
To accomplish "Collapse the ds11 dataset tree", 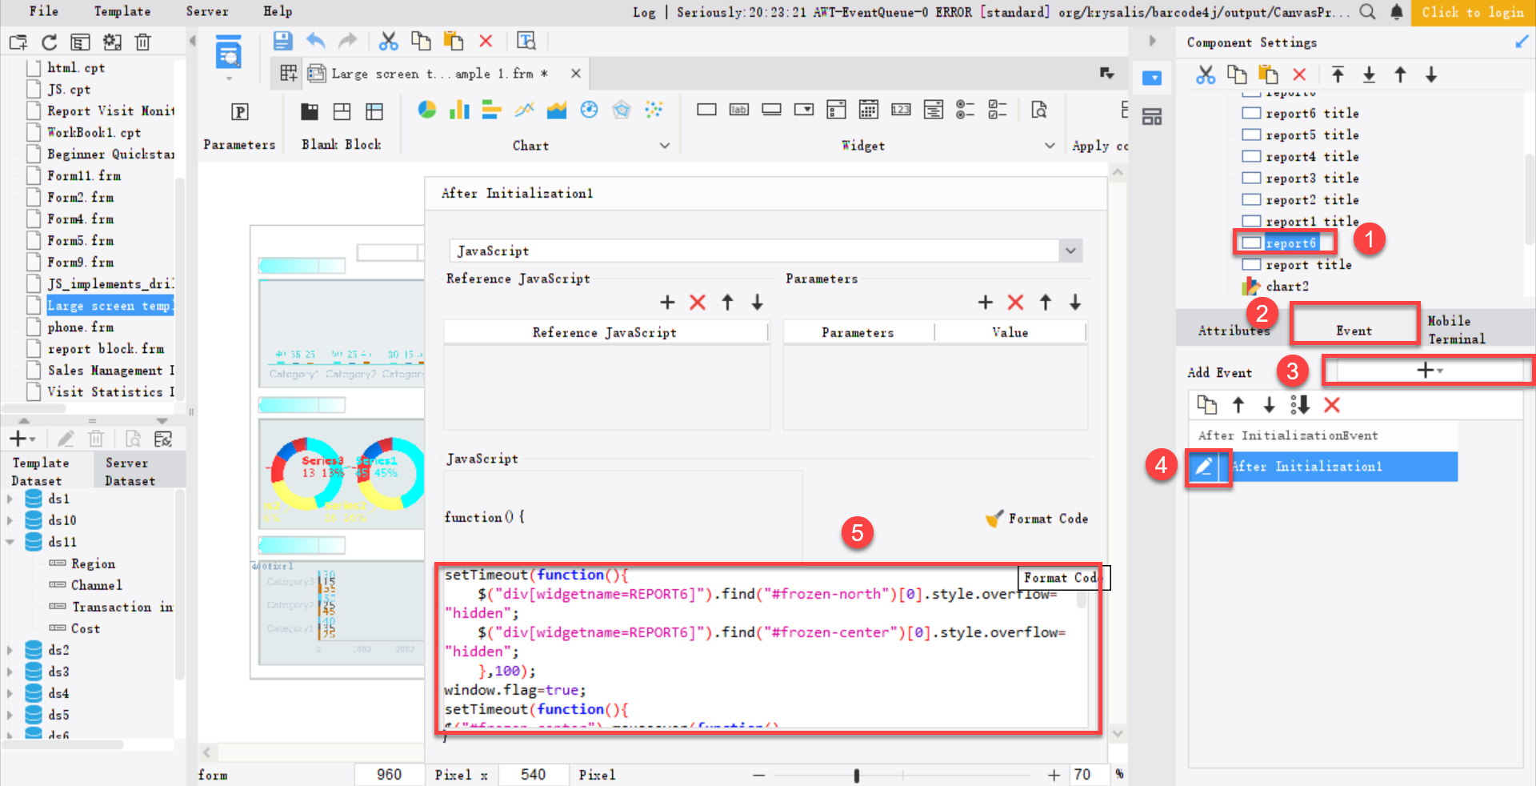I will click(11, 542).
